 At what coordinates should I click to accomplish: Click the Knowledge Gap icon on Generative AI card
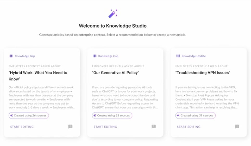95,56
